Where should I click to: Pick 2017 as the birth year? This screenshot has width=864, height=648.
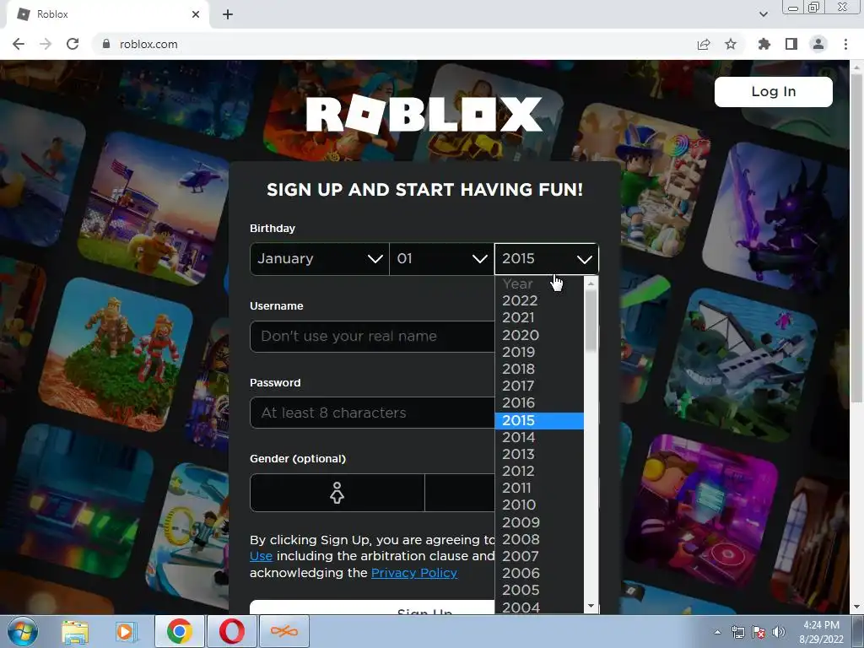539,386
